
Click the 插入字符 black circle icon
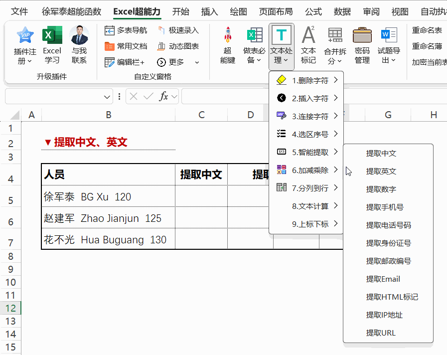[282, 98]
